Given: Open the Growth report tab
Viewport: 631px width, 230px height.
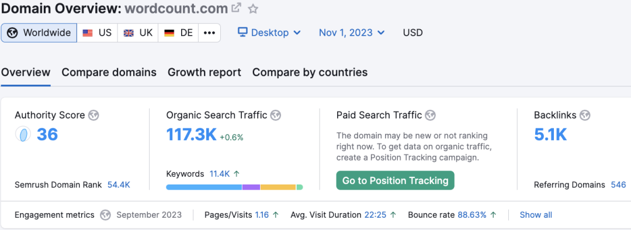Looking at the screenshot, I should [204, 72].
